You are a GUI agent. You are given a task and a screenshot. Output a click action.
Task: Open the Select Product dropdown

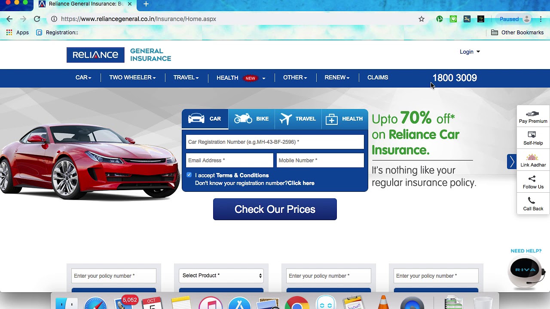(x=221, y=276)
